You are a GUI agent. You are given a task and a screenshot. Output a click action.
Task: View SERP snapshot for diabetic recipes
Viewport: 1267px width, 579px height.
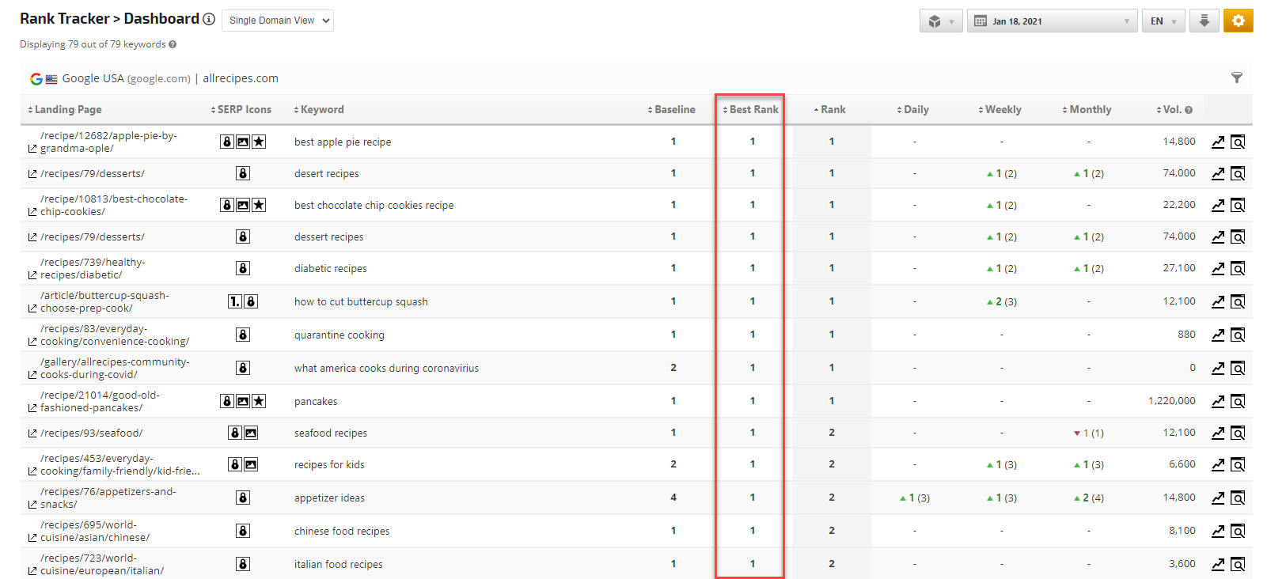[x=1238, y=268]
